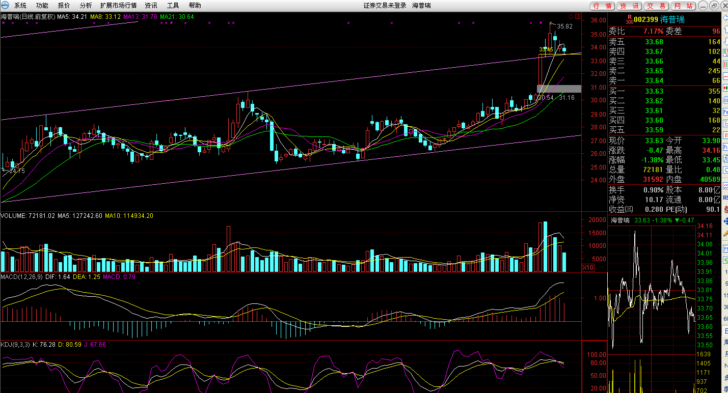Viewport: 728px width, 393px height.
Task: Click the MA13: 31.76 label
Action: tap(141, 16)
